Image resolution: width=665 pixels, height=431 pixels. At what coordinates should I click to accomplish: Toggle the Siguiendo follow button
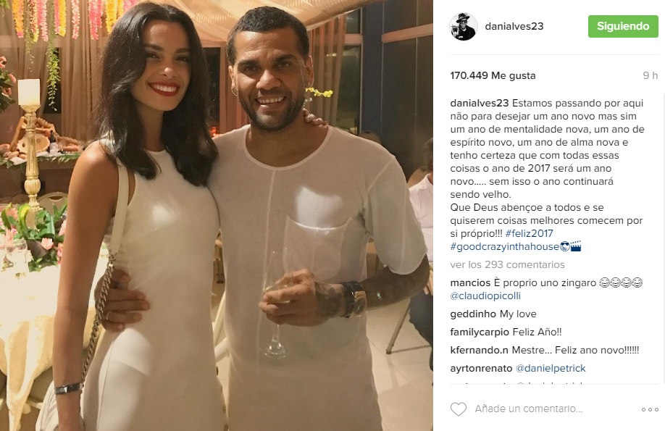point(623,26)
